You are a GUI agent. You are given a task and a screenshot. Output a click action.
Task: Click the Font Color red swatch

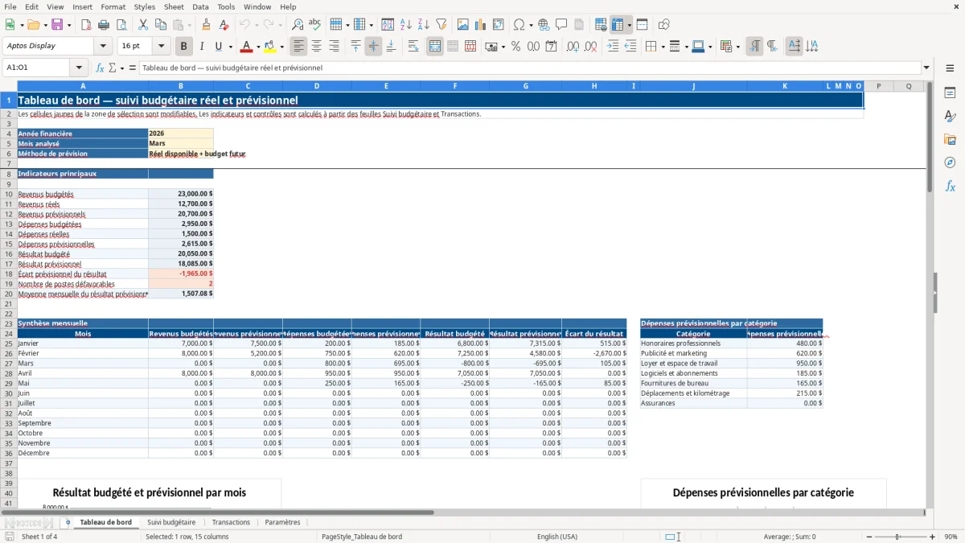pos(247,47)
